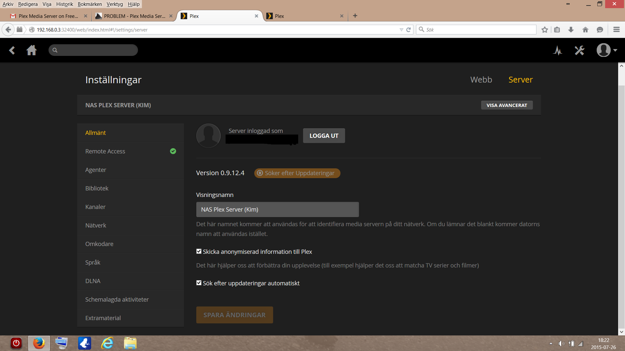625x351 pixels.
Task: Open Firefox from the taskbar
Action: [39, 343]
